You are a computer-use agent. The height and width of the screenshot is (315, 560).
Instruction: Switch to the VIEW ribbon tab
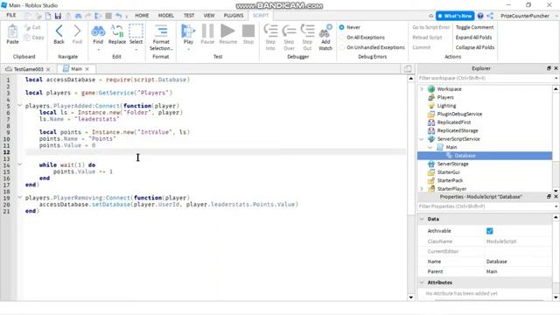(x=209, y=16)
